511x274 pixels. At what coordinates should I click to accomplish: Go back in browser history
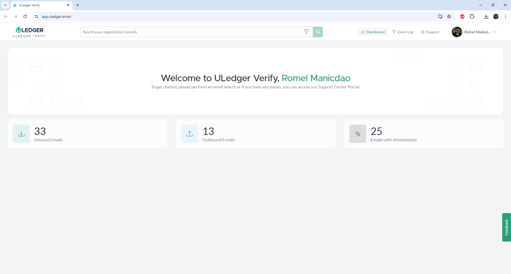click(x=6, y=16)
